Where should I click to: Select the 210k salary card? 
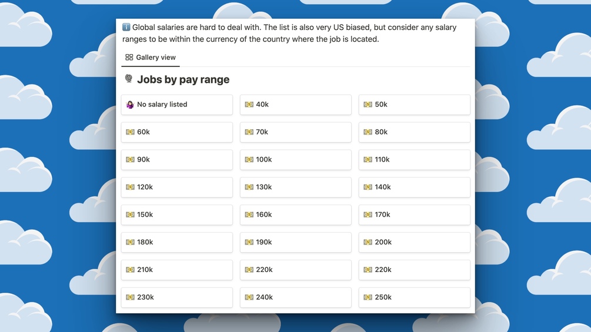(x=176, y=270)
